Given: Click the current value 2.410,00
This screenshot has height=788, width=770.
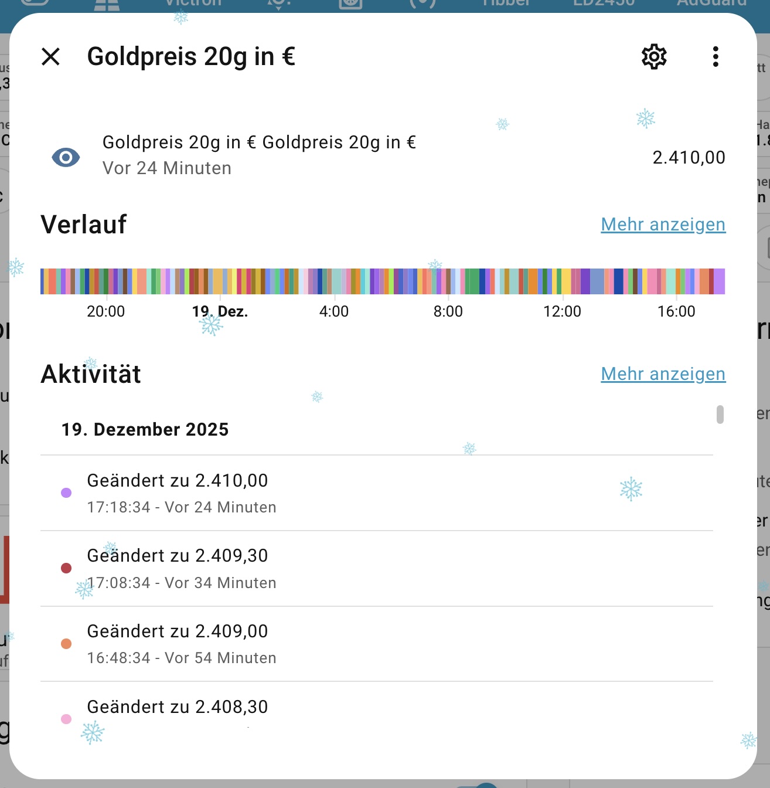Looking at the screenshot, I should pyautogui.click(x=689, y=158).
